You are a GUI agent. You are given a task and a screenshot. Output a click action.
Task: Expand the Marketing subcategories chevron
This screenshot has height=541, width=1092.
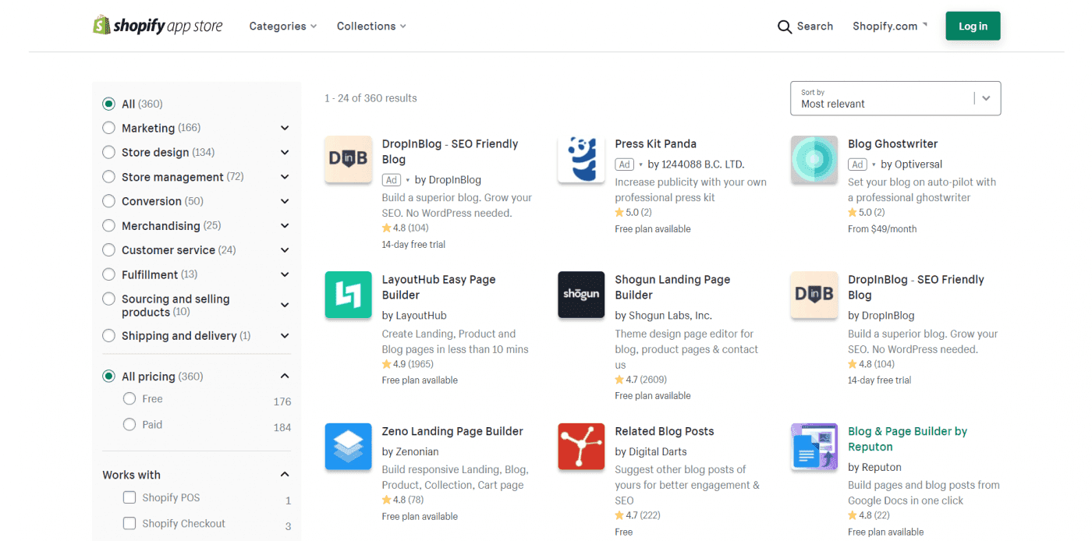(x=285, y=128)
